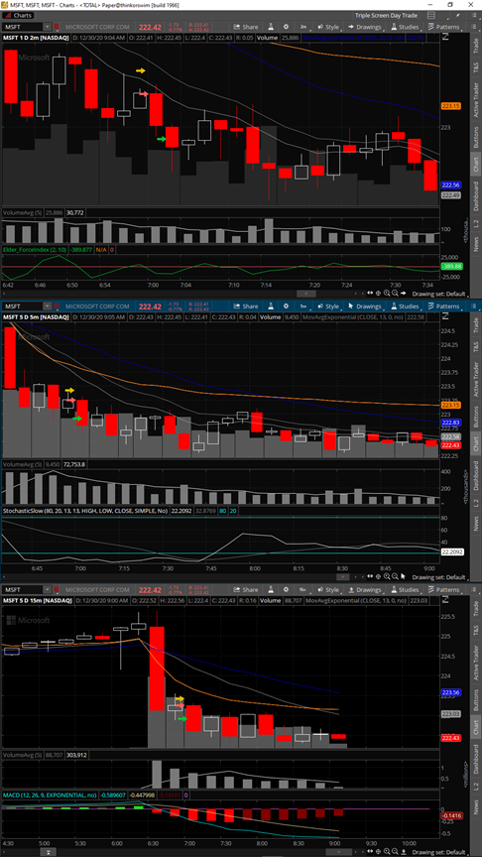Open the Patterns dropdown in the 15m chart toolbar
482x857 pixels.
(x=444, y=590)
